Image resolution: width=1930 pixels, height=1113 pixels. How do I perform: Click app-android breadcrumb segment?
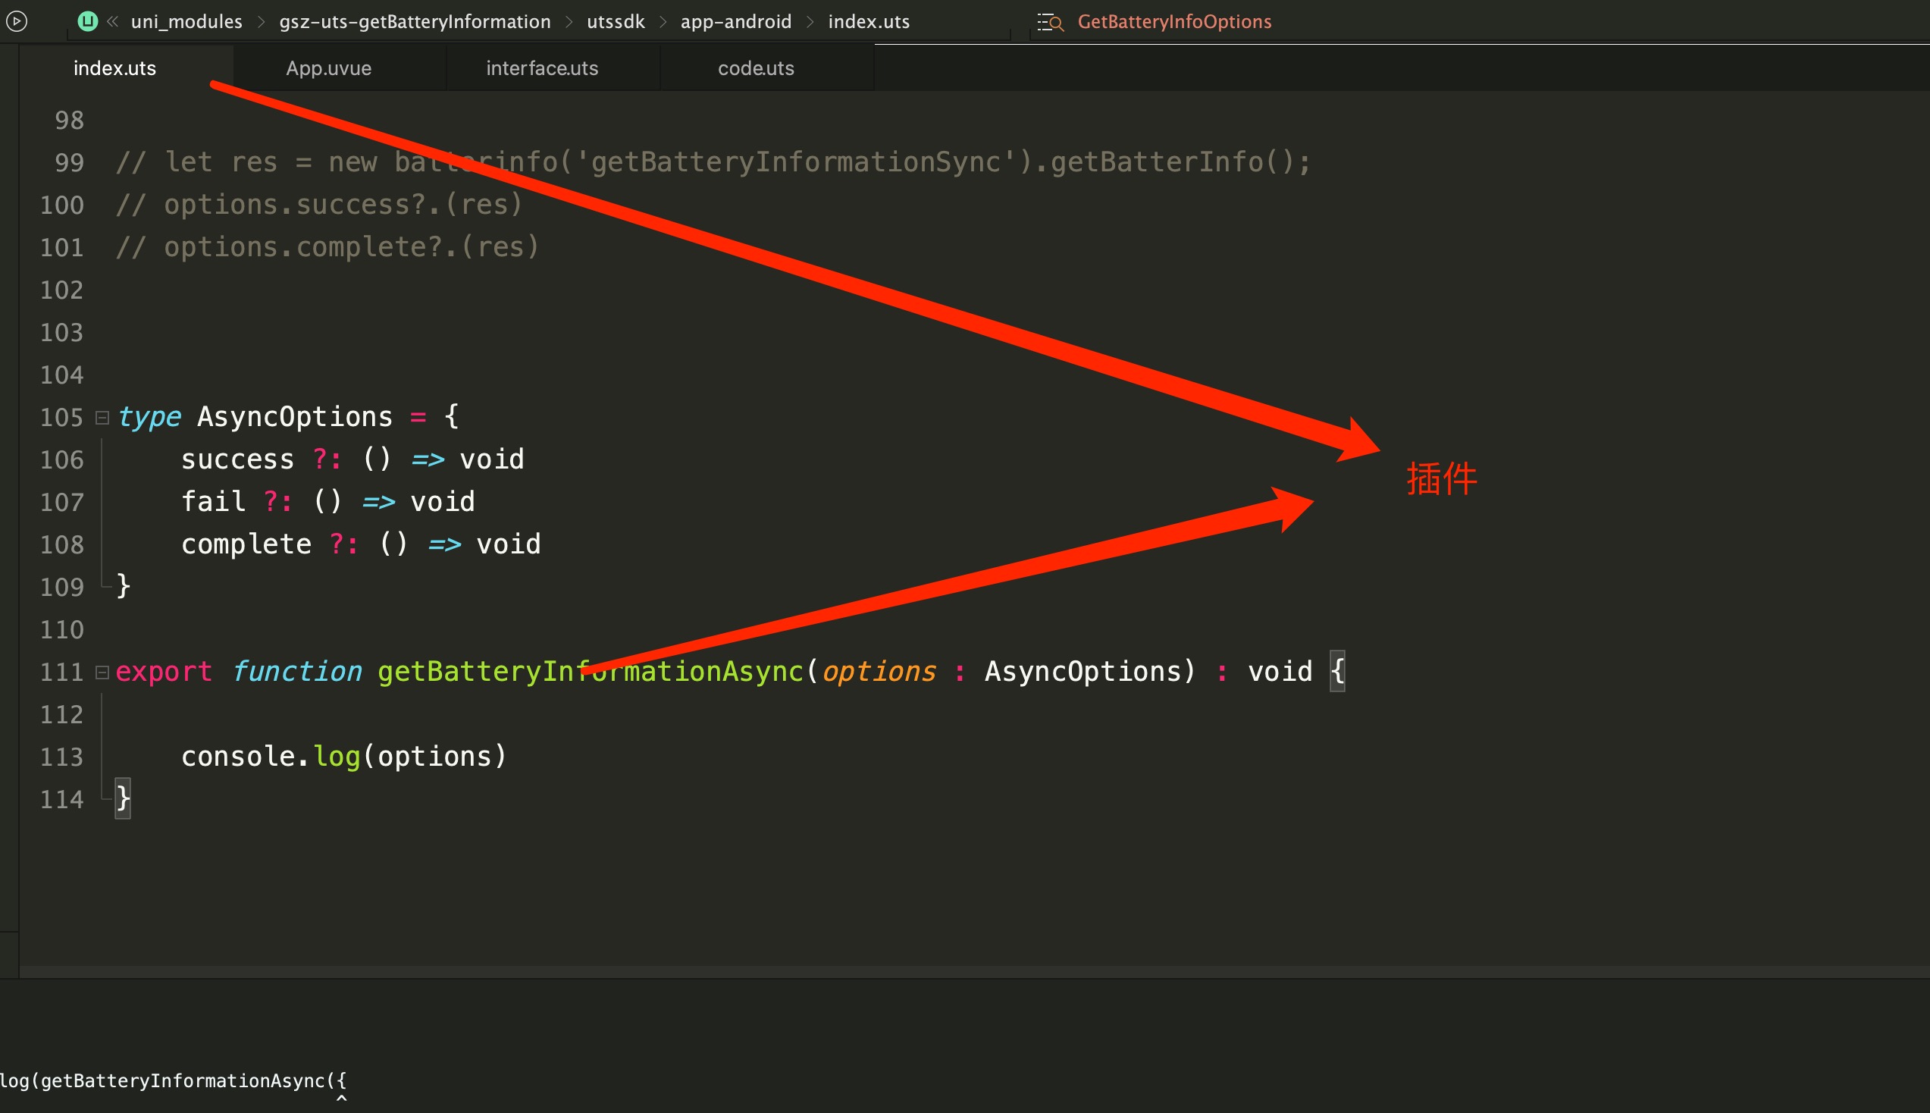pos(735,21)
